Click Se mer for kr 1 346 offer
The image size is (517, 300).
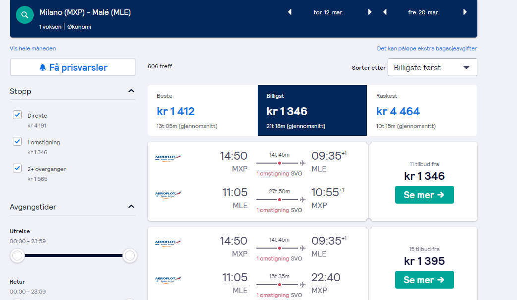[x=424, y=195]
